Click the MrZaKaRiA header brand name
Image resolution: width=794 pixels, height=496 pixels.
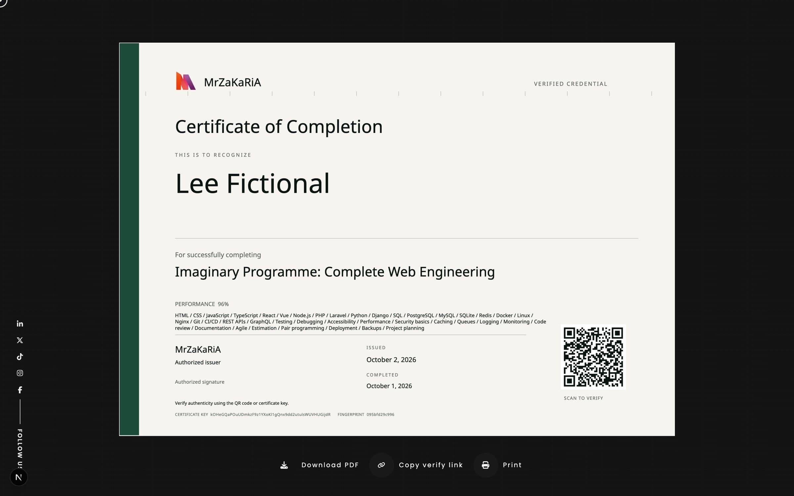point(232,82)
